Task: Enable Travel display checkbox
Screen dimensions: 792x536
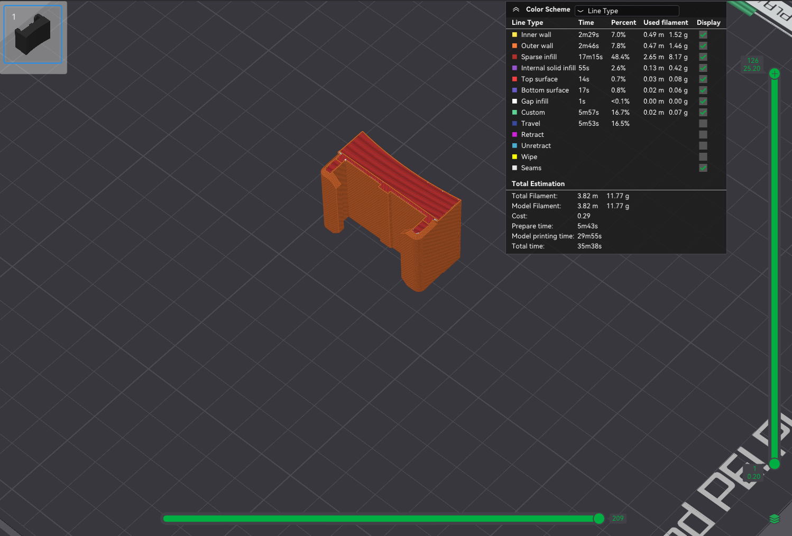Action: (703, 123)
